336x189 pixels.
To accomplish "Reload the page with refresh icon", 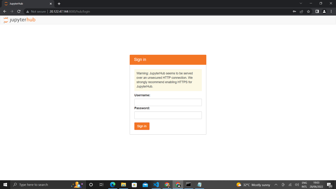I will [x=19, y=12].
